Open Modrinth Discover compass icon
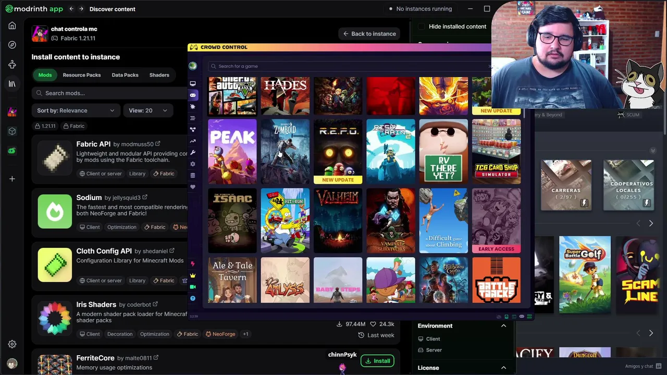 pyautogui.click(x=12, y=45)
